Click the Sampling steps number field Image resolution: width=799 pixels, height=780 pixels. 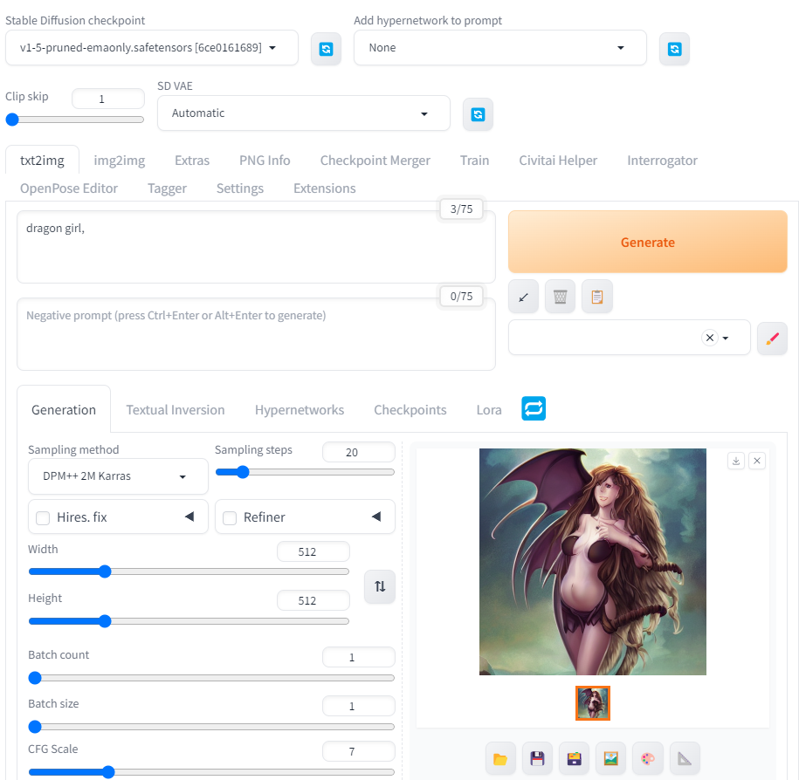click(x=359, y=452)
